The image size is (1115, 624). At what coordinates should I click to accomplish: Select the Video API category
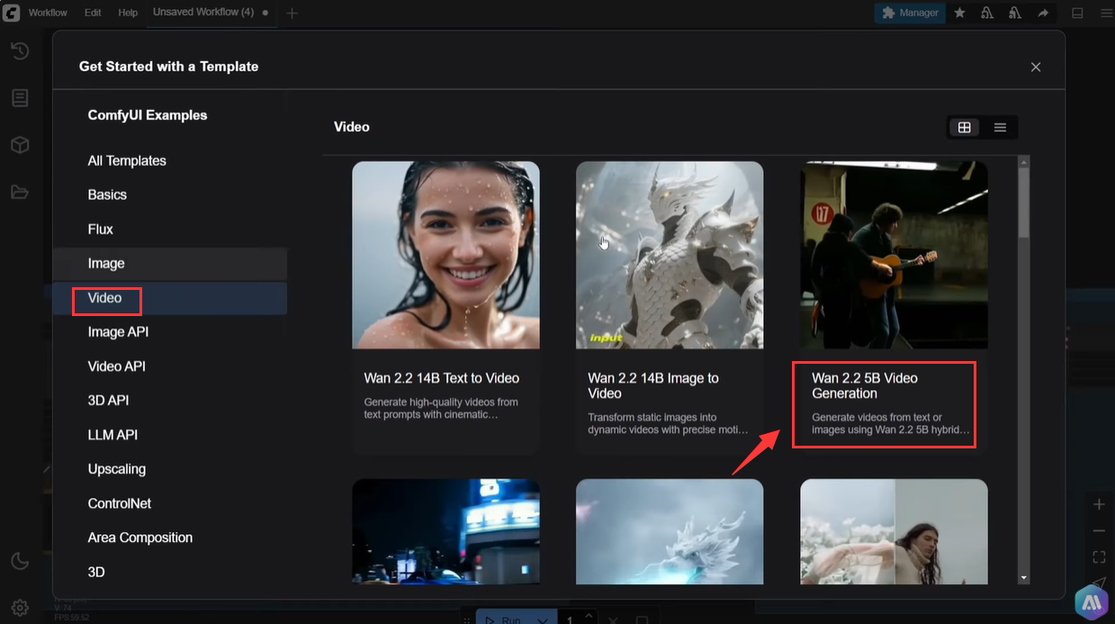pos(170,366)
